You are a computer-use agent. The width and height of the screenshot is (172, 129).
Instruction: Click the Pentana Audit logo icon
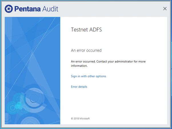9,9
